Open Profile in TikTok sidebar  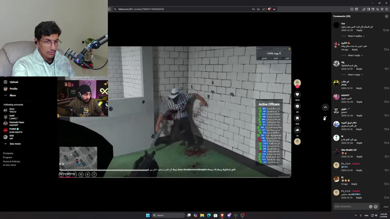(x=10, y=89)
